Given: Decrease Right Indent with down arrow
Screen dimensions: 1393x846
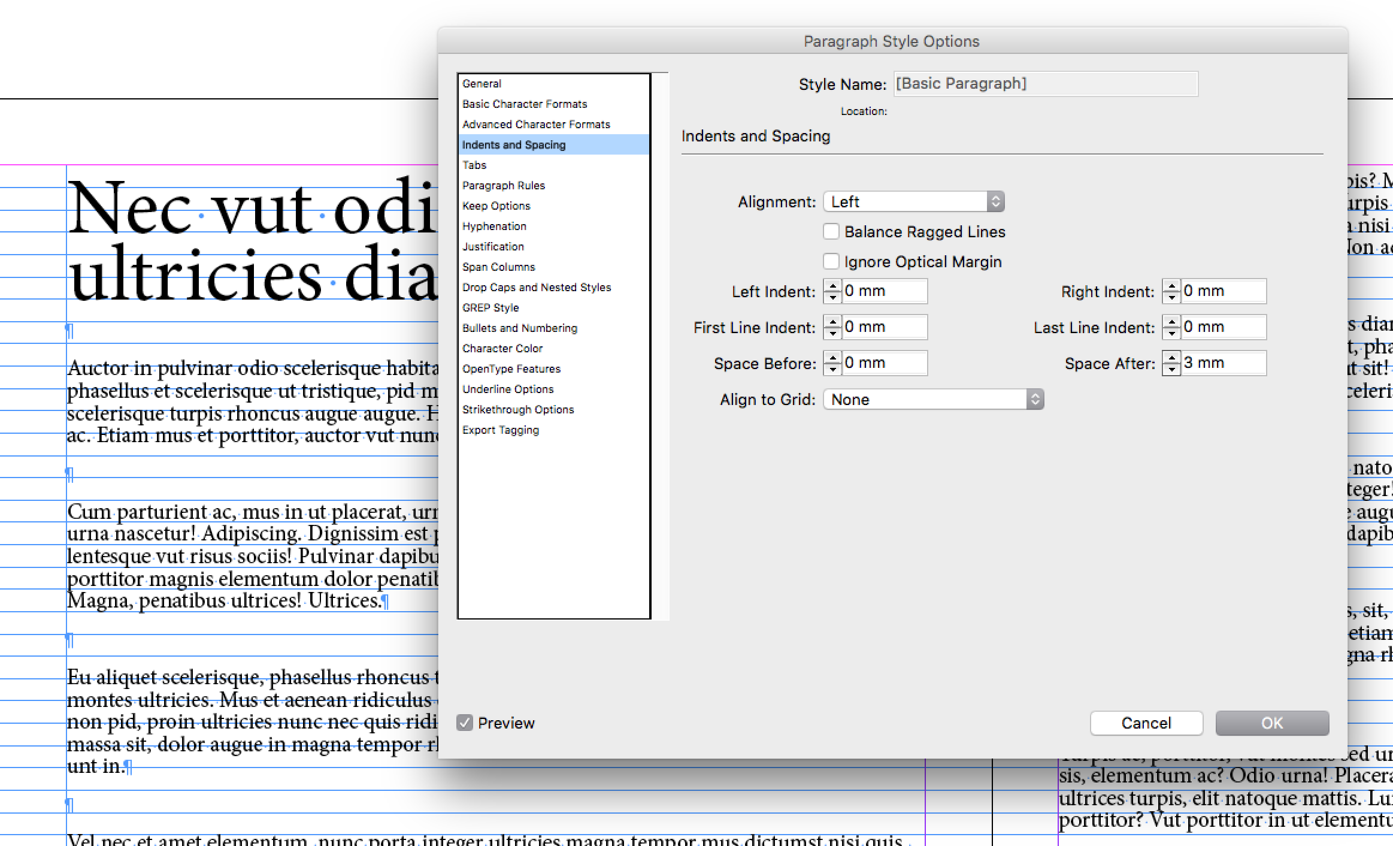Looking at the screenshot, I should point(1171,297).
